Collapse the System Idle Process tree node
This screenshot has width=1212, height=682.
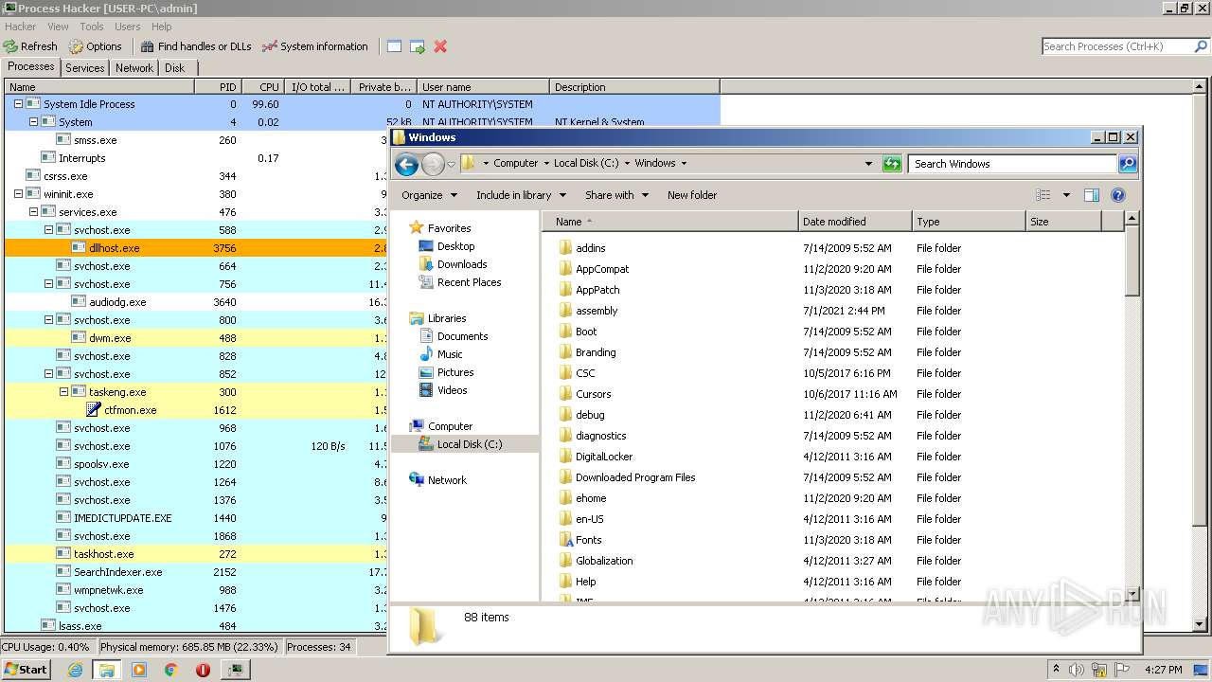point(18,104)
